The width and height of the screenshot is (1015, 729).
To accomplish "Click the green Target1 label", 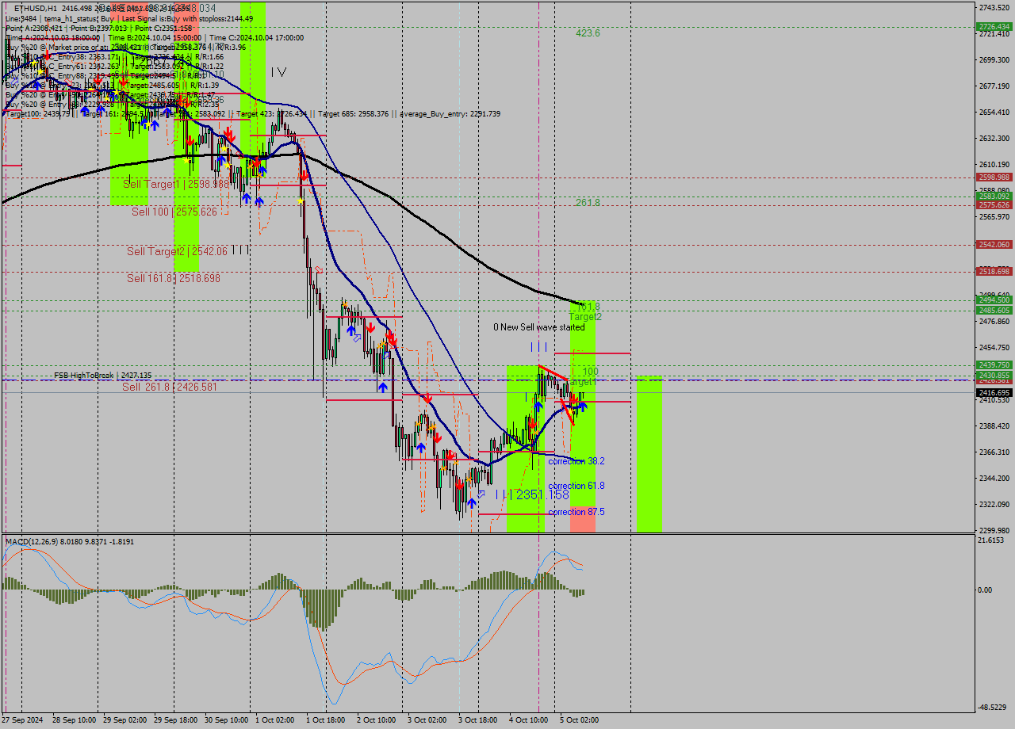I will coord(581,381).
